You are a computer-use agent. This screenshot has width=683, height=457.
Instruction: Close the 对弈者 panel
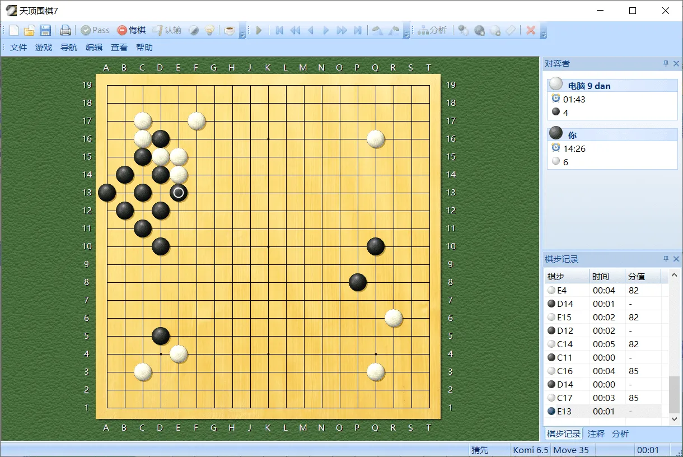tap(676, 64)
